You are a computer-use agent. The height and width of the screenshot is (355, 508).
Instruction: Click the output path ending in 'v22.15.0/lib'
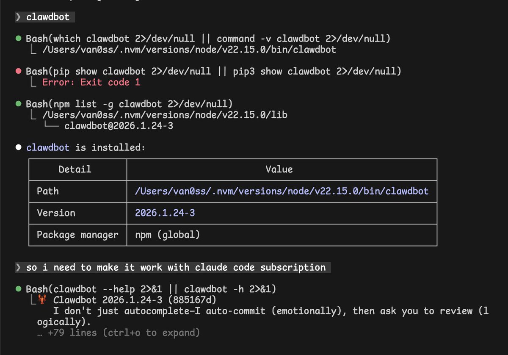coord(165,115)
